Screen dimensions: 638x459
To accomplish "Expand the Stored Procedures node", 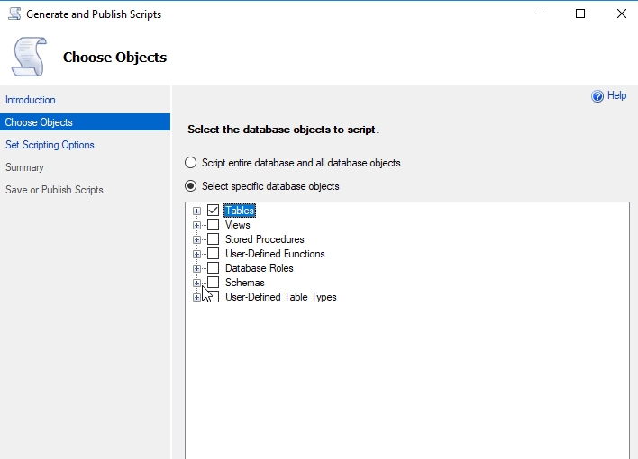I will (x=196, y=239).
